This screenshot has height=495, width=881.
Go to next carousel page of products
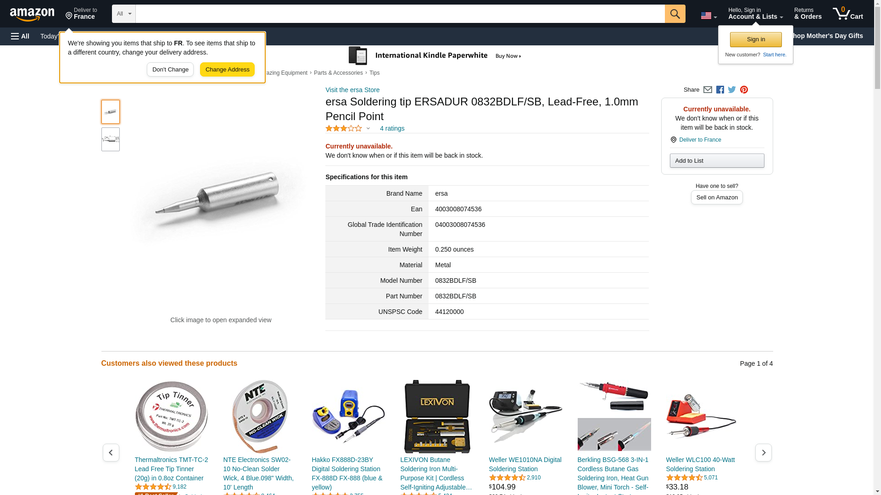pos(763,452)
